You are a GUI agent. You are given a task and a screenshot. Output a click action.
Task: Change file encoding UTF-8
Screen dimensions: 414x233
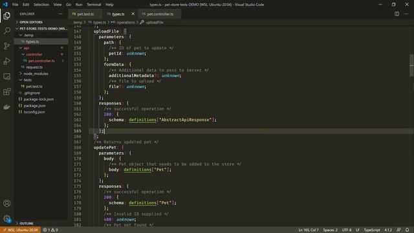pos(347,230)
